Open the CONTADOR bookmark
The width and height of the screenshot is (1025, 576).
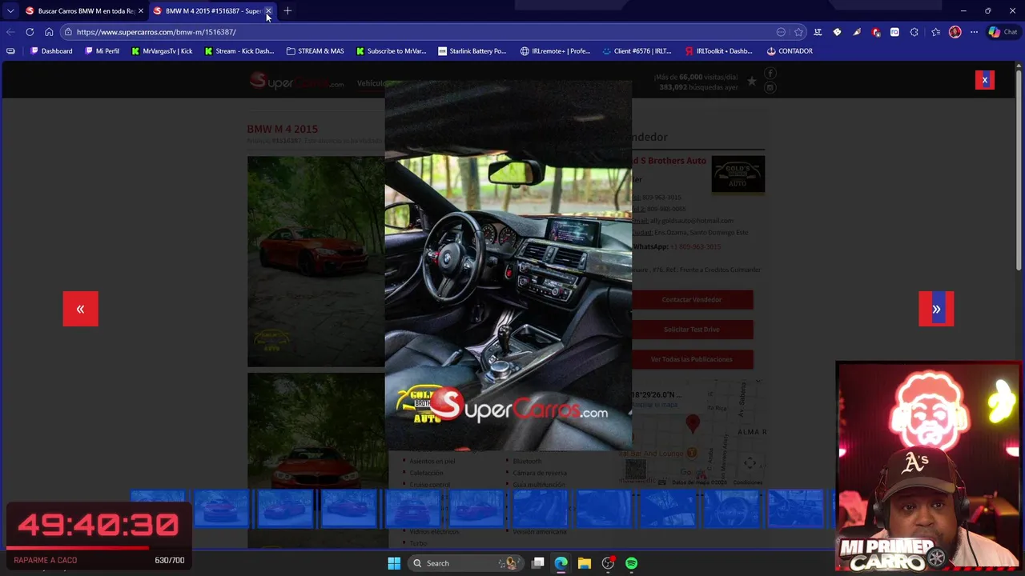tap(790, 51)
